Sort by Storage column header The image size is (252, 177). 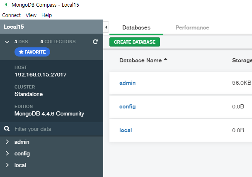tap(242, 60)
